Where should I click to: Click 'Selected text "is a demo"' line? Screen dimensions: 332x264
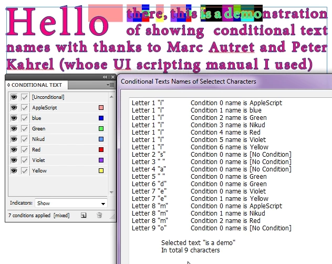click(x=198, y=243)
